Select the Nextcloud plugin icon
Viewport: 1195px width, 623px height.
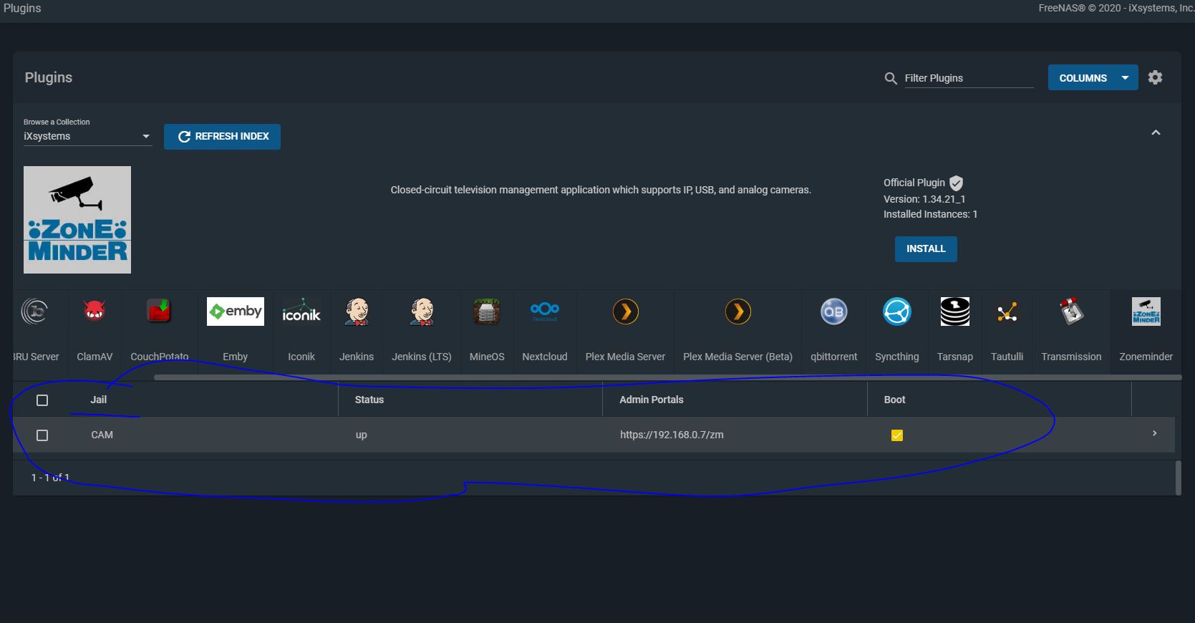[x=545, y=311]
